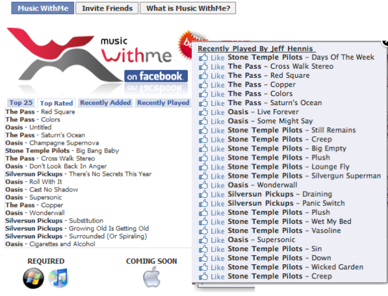The height and width of the screenshot is (296, 388).
Task: Close the Recently Played popup
Action: [385, 42]
